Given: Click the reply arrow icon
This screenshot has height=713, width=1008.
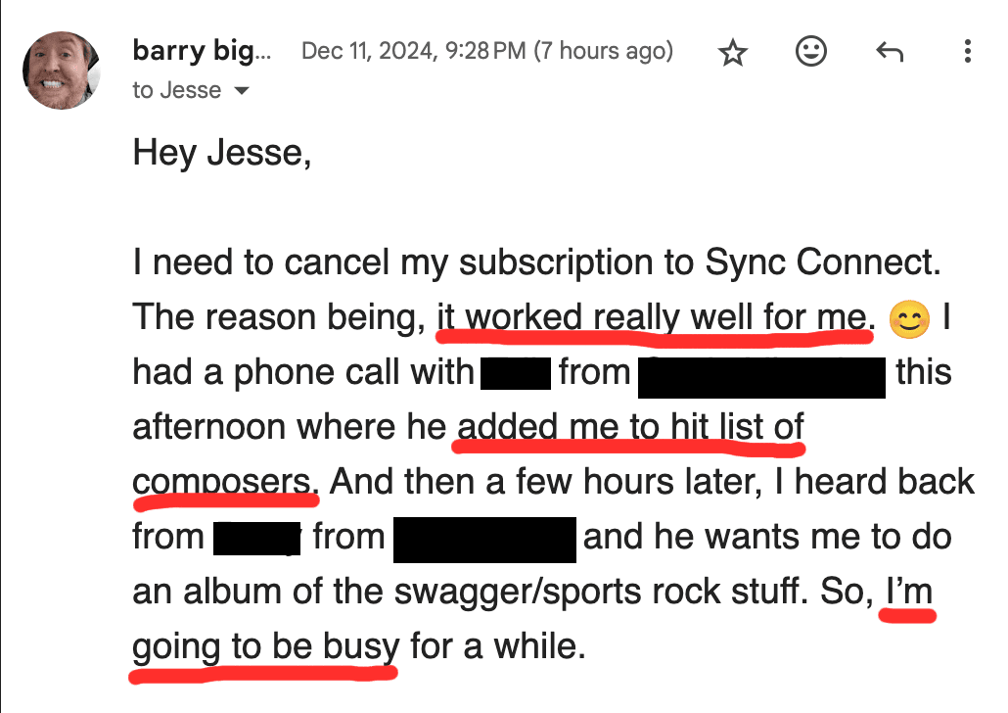Looking at the screenshot, I should (x=890, y=52).
